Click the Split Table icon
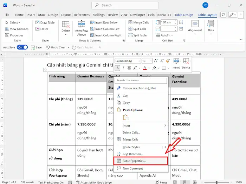Image resolution: width=246 pixels, height=184 pixels. pos(129,35)
